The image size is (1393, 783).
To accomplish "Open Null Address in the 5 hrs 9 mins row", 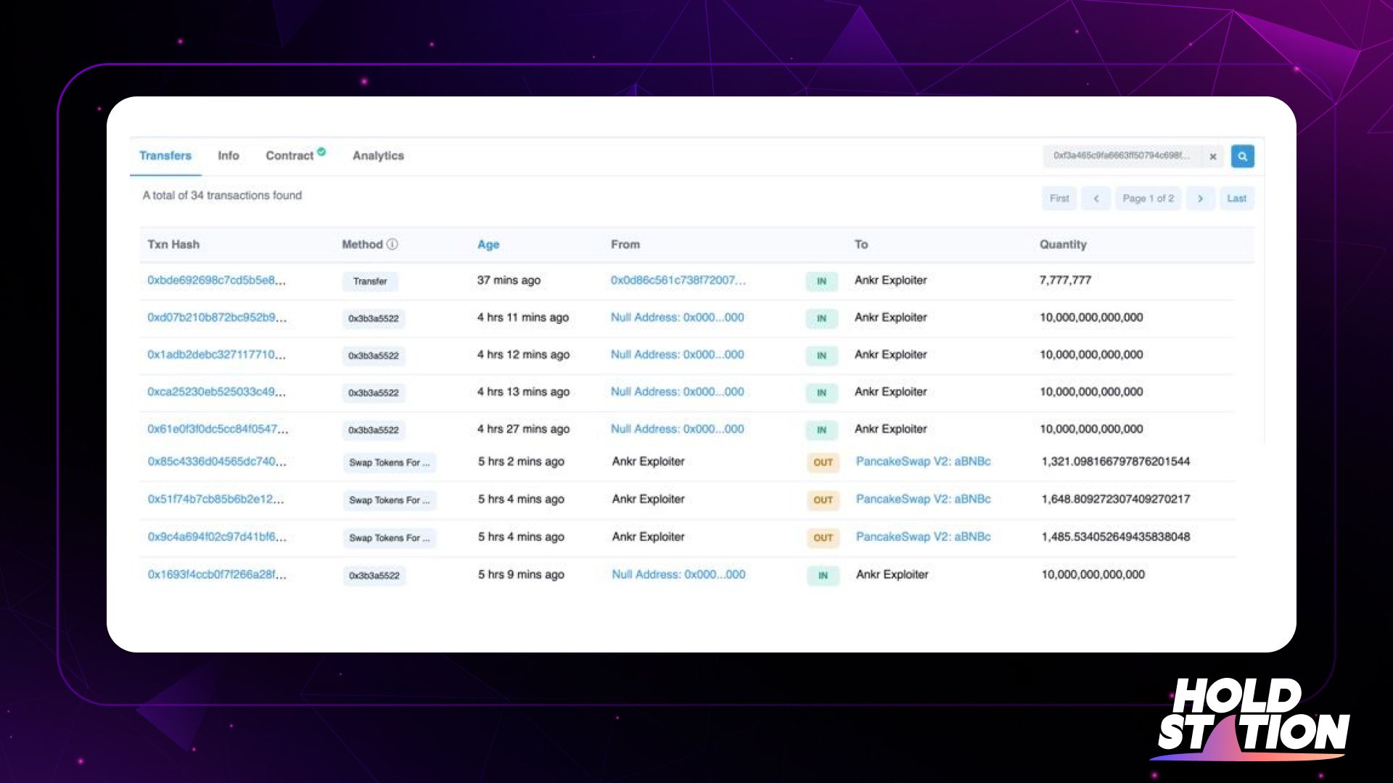I will (x=678, y=575).
